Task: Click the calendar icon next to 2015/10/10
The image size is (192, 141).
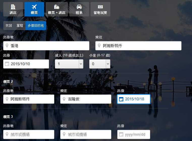Action: [7, 64]
